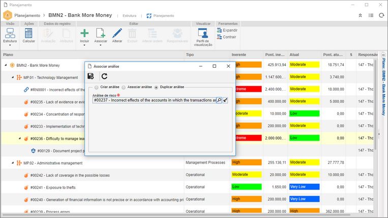Click the vertical Plano: BMN2 side tab
This screenshot has height=218, width=388.
point(383,87)
